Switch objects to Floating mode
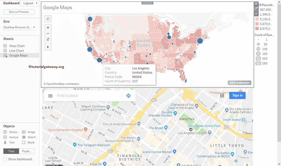This screenshot has width=281, height=166. 27,151
